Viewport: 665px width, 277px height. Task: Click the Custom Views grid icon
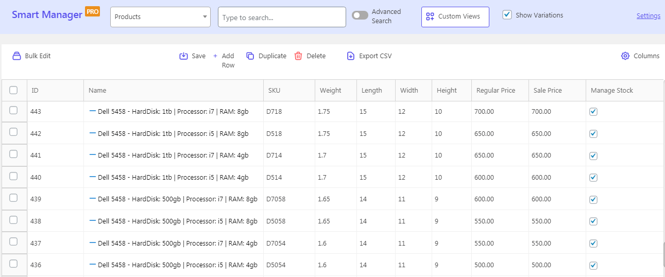(430, 16)
